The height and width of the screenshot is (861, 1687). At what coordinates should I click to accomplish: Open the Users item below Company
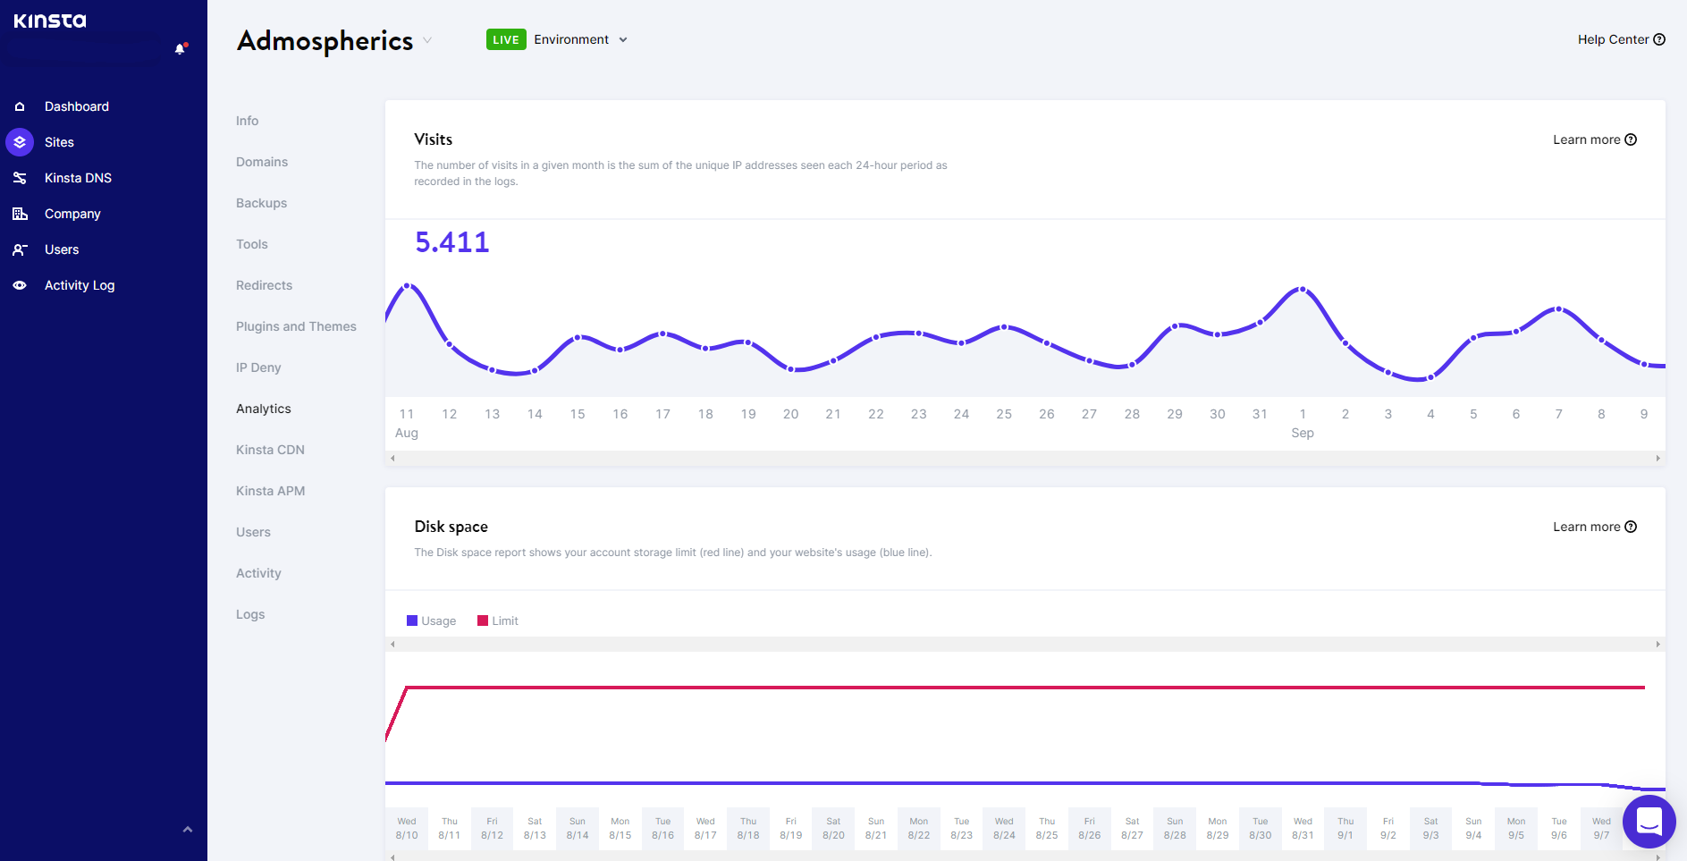pyautogui.click(x=62, y=249)
